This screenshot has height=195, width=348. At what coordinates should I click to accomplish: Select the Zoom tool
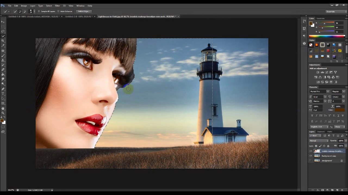coord(3,113)
